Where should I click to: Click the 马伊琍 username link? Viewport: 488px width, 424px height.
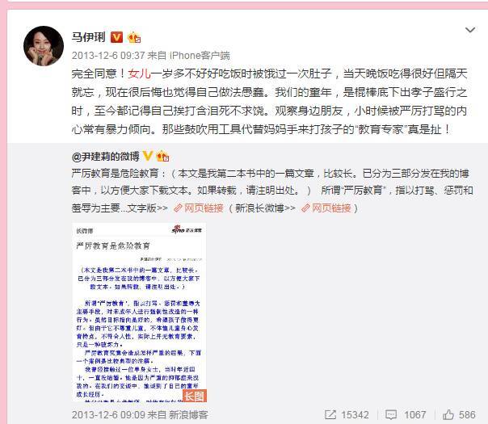[x=89, y=37]
